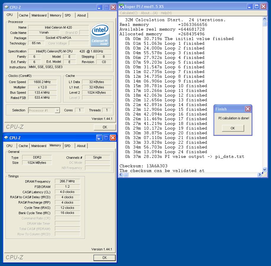The width and height of the screenshot is (271, 266).
Task: Click Super PI vertical scrollbar up arrow
Action: click(265, 19)
